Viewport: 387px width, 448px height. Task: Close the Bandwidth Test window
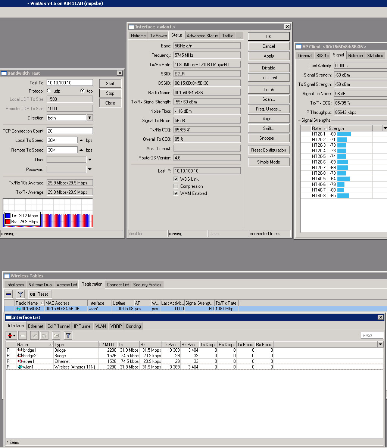click(x=119, y=73)
